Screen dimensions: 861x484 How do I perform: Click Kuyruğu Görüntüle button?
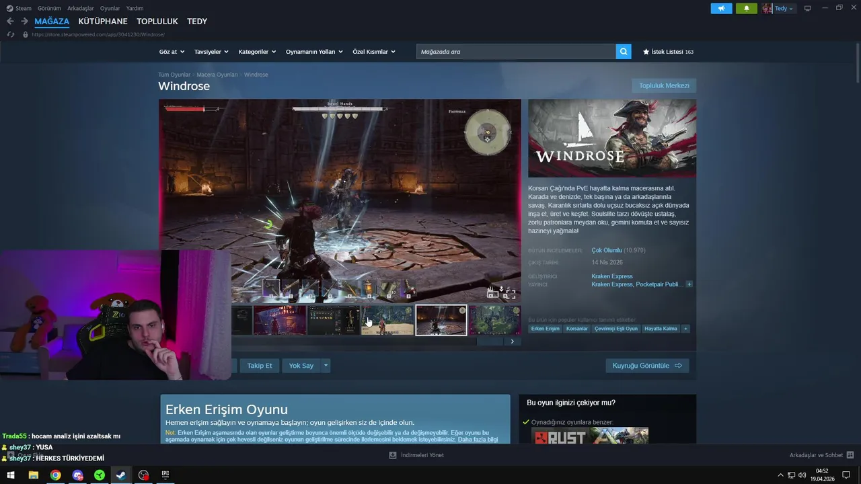647,366
